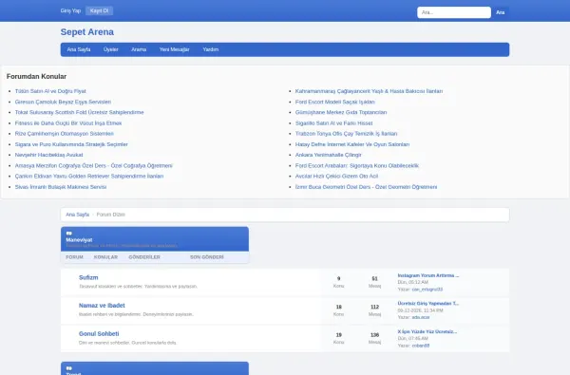This screenshot has width=570, height=375.
Task: Focus the Ara search input field
Action: [454, 12]
